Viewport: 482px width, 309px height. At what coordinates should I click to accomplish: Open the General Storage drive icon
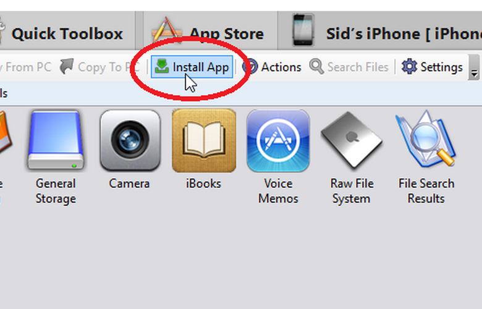point(55,141)
